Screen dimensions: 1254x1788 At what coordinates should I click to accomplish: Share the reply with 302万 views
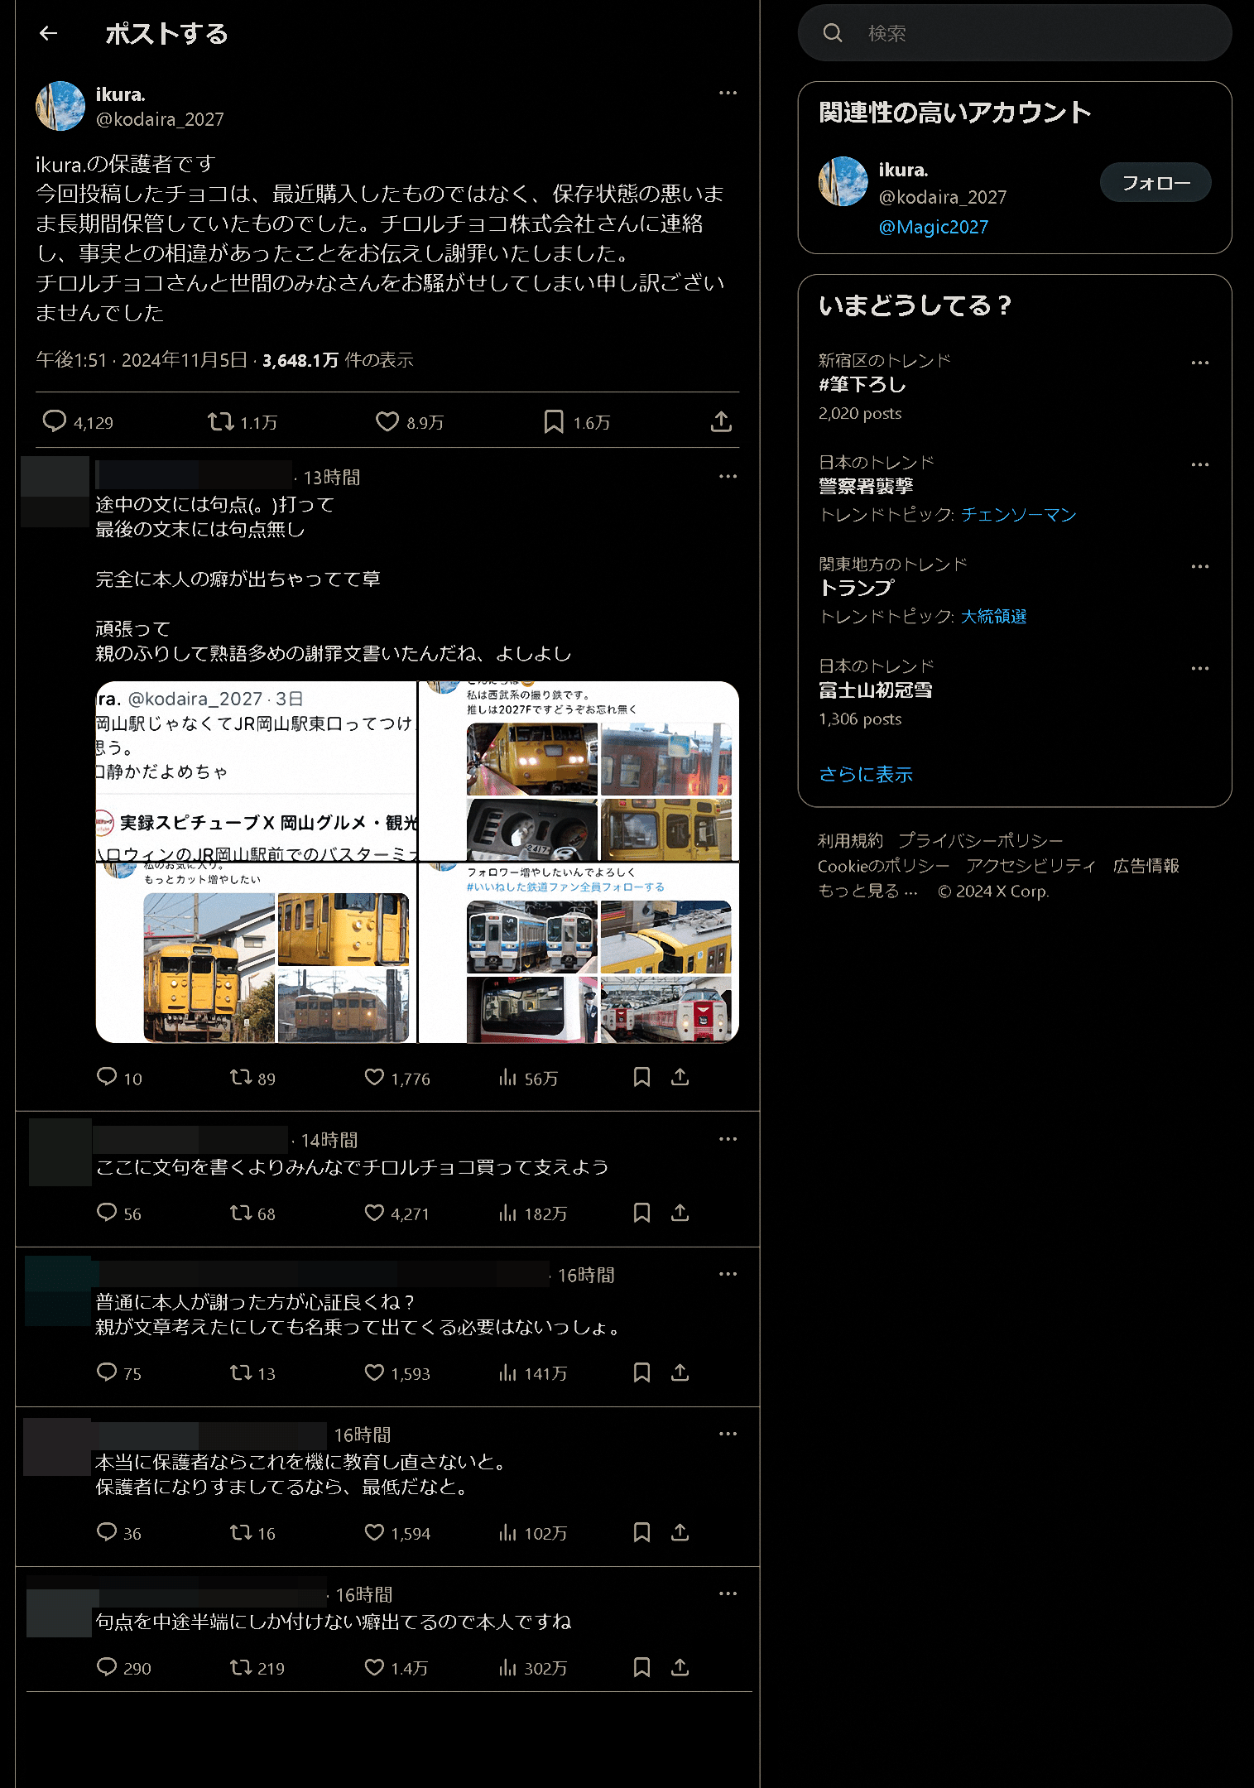point(680,1667)
